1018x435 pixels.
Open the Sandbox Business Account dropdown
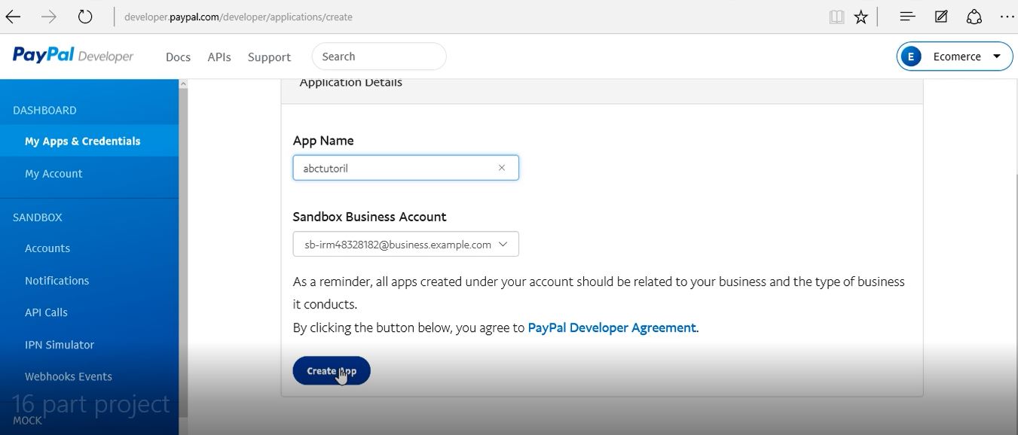coord(405,244)
